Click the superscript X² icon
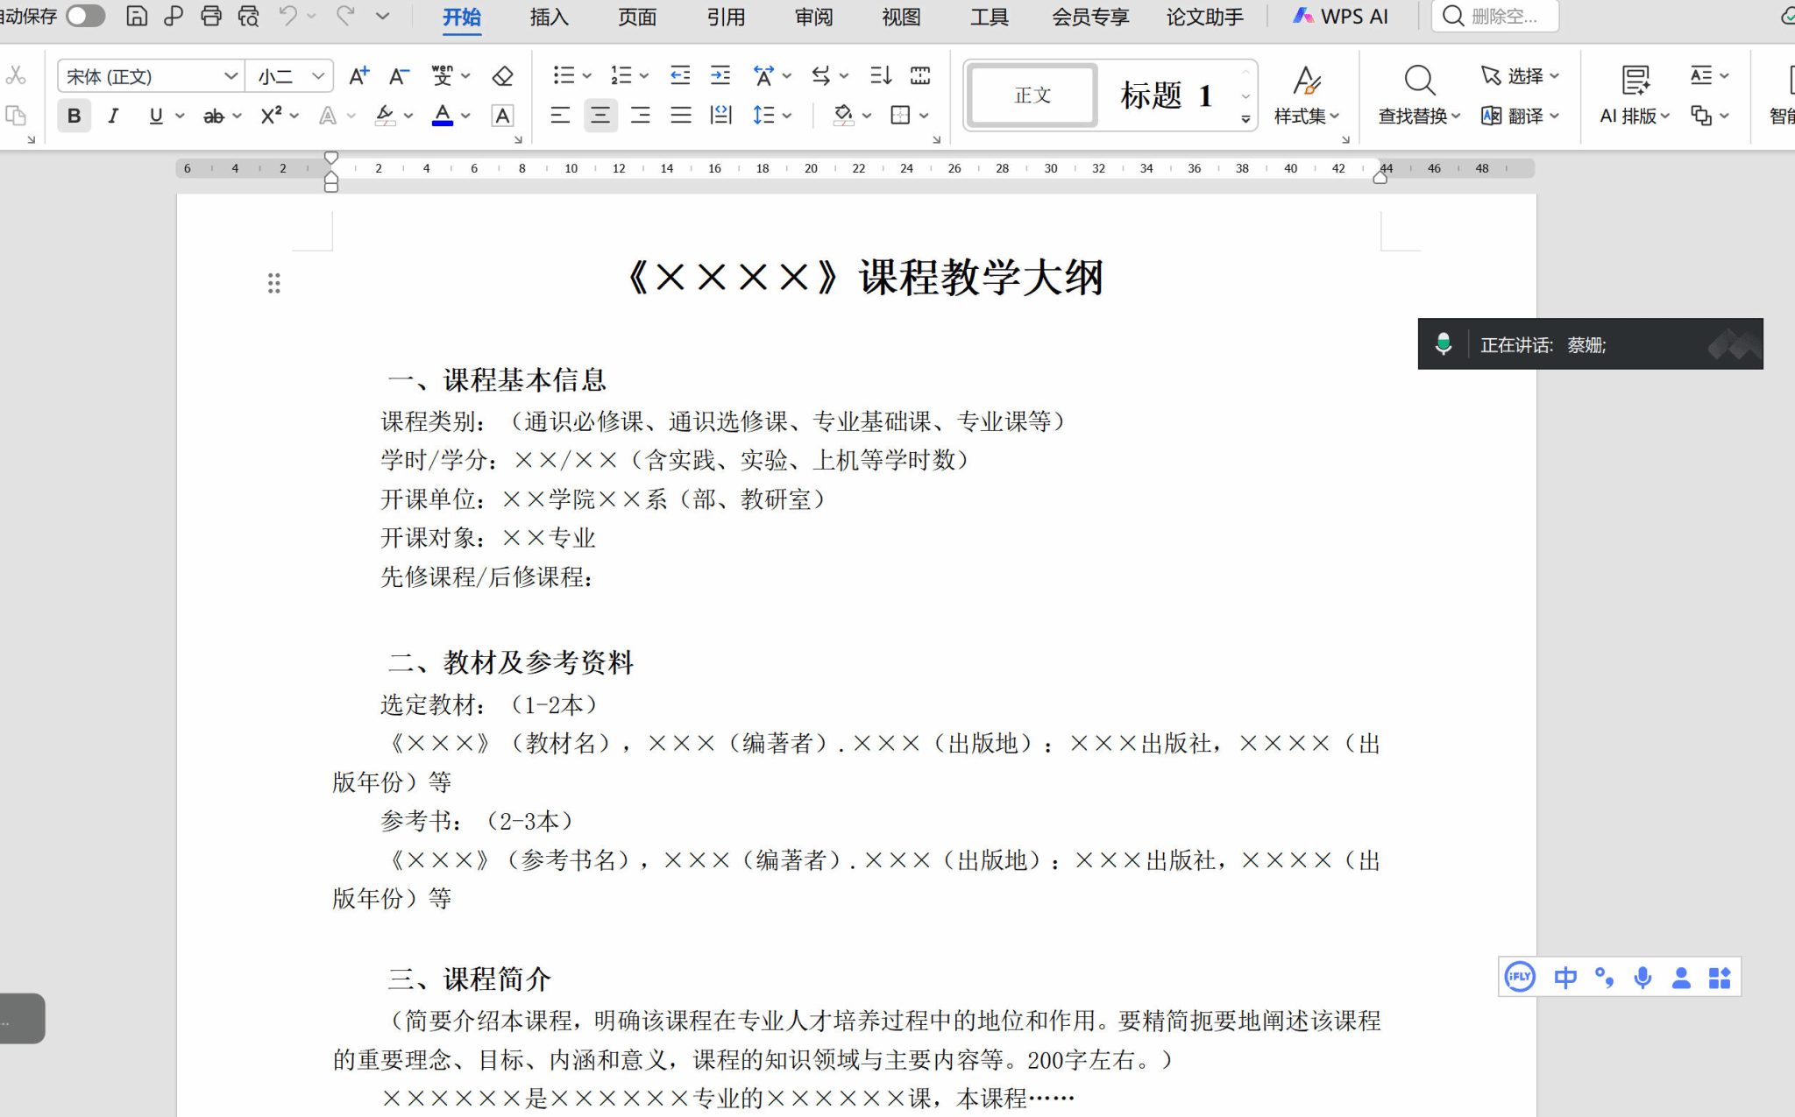This screenshot has height=1117, width=1795. pos(271,116)
